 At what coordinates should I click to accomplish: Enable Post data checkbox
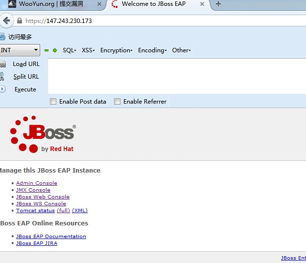53,102
